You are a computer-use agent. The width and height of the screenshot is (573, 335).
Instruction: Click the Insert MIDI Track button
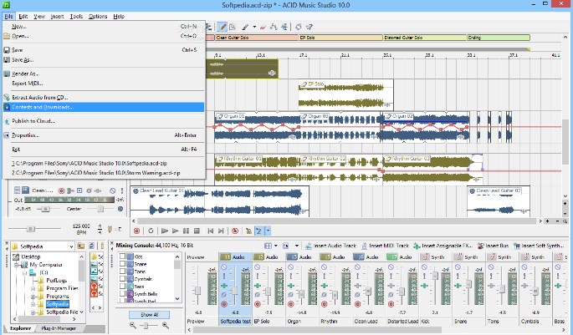click(385, 246)
